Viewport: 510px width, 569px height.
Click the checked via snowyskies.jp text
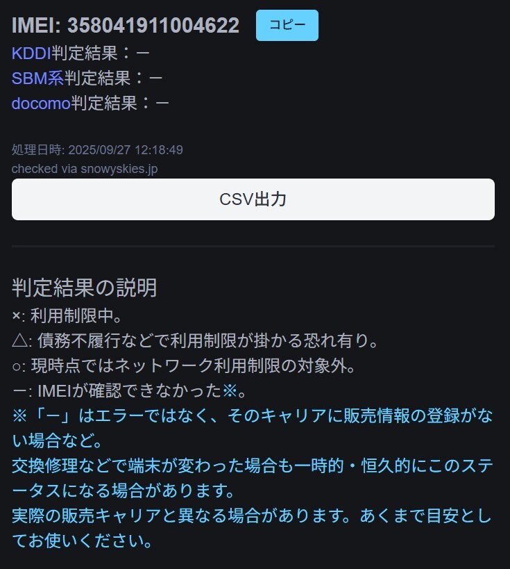point(85,169)
